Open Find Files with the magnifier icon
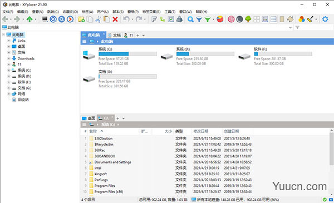 [190, 19]
